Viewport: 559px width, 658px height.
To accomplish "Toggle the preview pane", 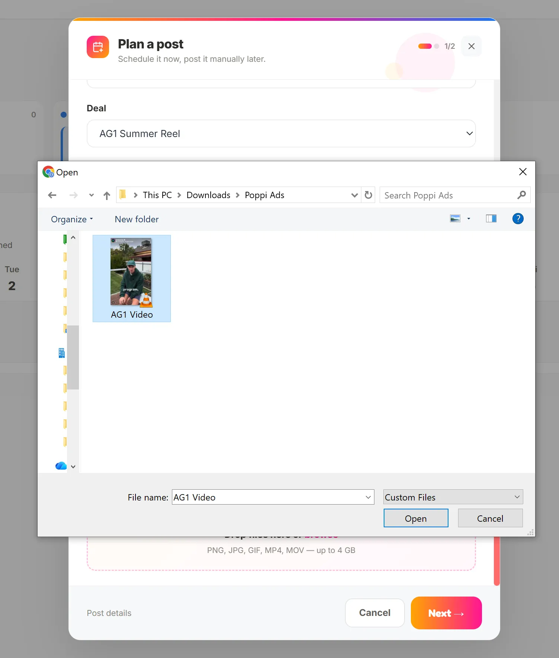I will tap(491, 219).
